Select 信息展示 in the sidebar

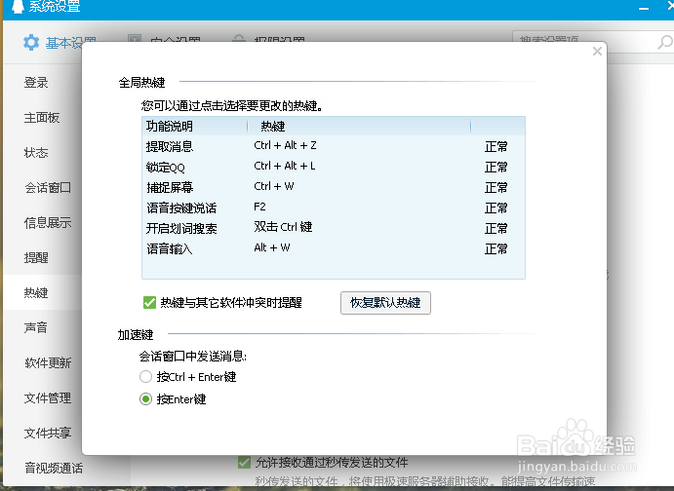point(48,222)
